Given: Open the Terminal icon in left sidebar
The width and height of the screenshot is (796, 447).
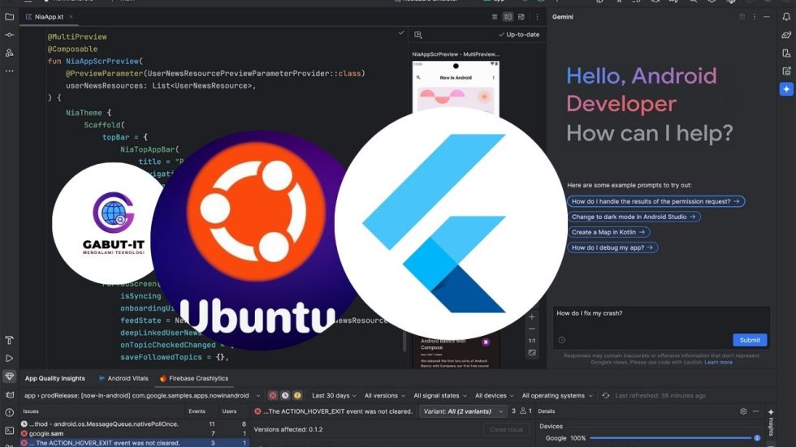Looking at the screenshot, I should coord(9,431).
